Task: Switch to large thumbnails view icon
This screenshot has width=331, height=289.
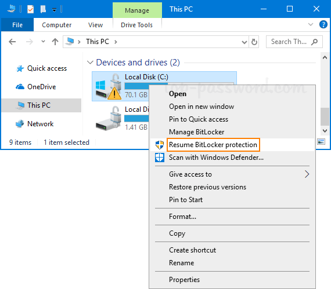Action: pos(321,142)
